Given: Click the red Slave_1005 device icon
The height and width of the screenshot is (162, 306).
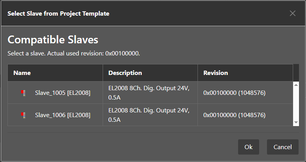Looking at the screenshot, I should pyautogui.click(x=23, y=93).
